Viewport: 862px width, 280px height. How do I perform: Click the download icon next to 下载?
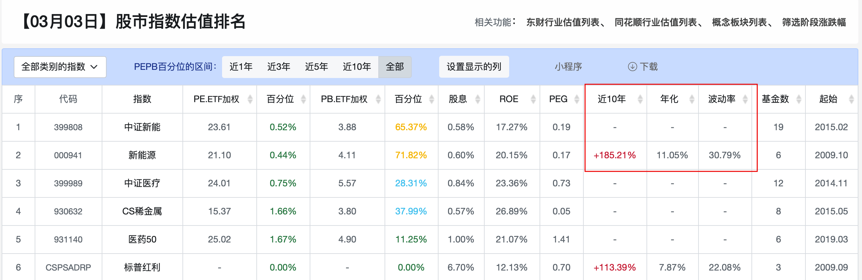click(x=632, y=67)
